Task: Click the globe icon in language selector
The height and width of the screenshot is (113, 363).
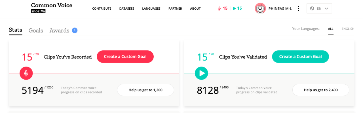Action: tap(312, 8)
